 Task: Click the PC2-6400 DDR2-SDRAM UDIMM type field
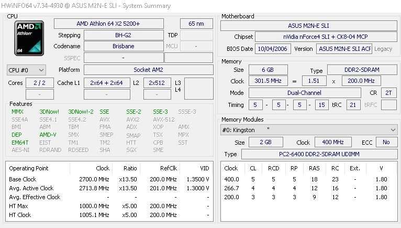coord(319,154)
